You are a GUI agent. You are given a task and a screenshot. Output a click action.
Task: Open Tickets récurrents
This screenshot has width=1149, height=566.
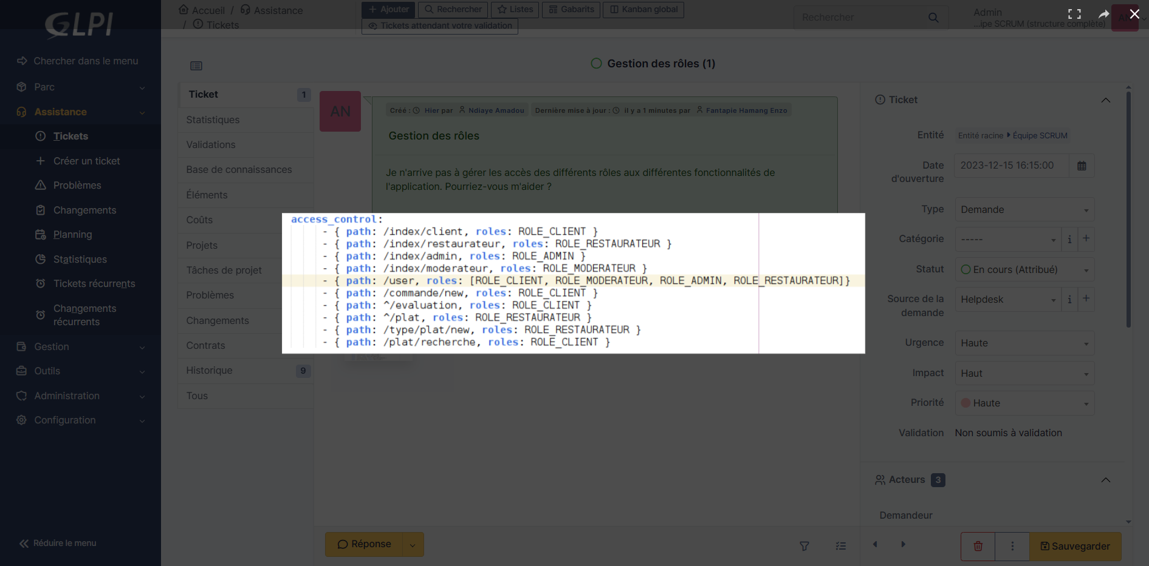point(94,283)
